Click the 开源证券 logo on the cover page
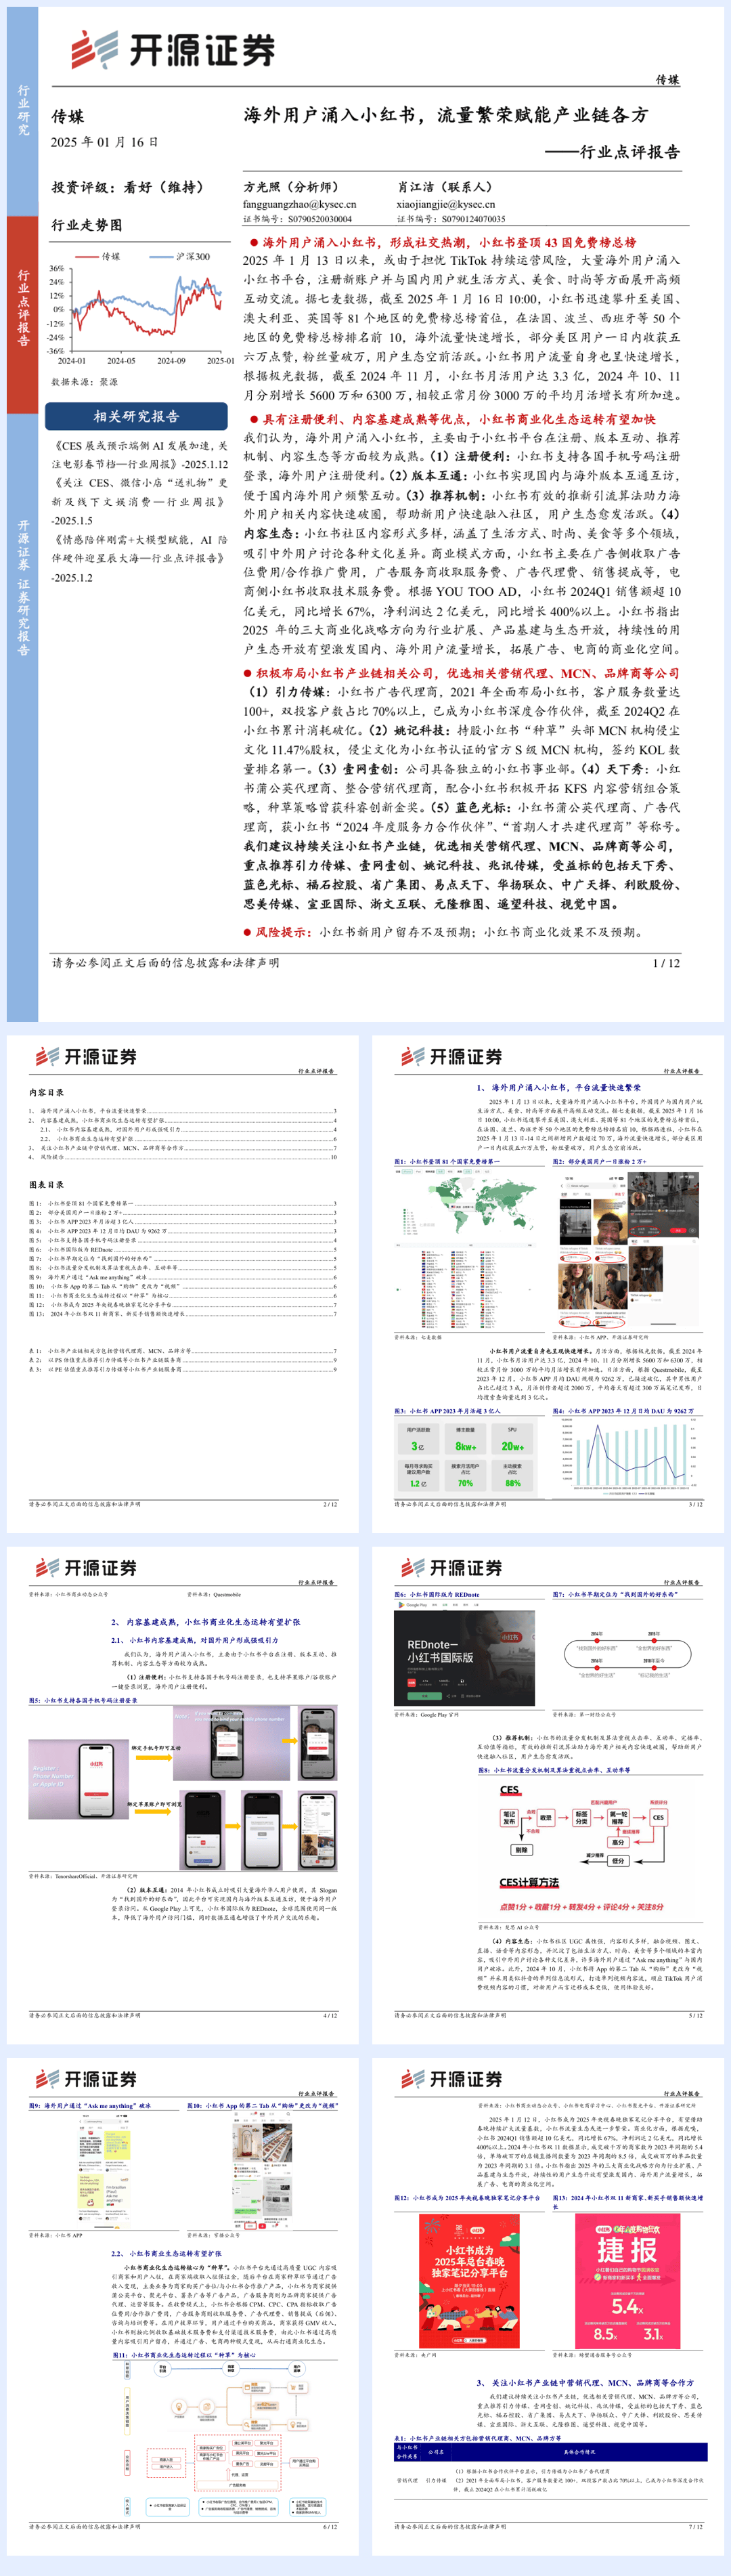Screen dimensions: 731x2576 point(172,49)
